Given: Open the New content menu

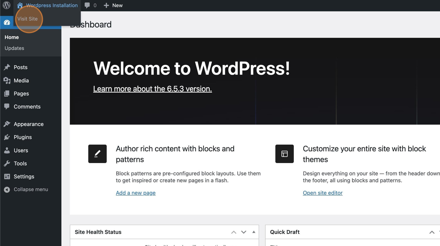Looking at the screenshot, I should 113,6.
